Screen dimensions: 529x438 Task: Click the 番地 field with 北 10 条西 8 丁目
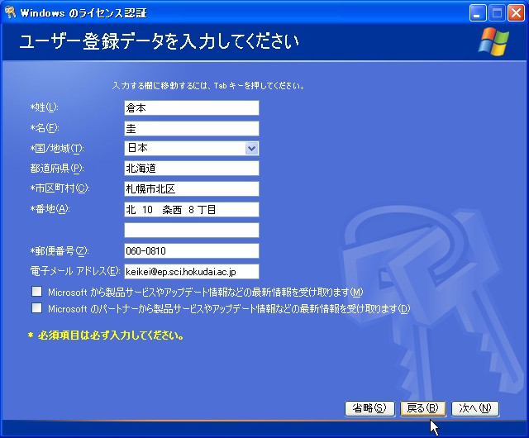click(192, 210)
